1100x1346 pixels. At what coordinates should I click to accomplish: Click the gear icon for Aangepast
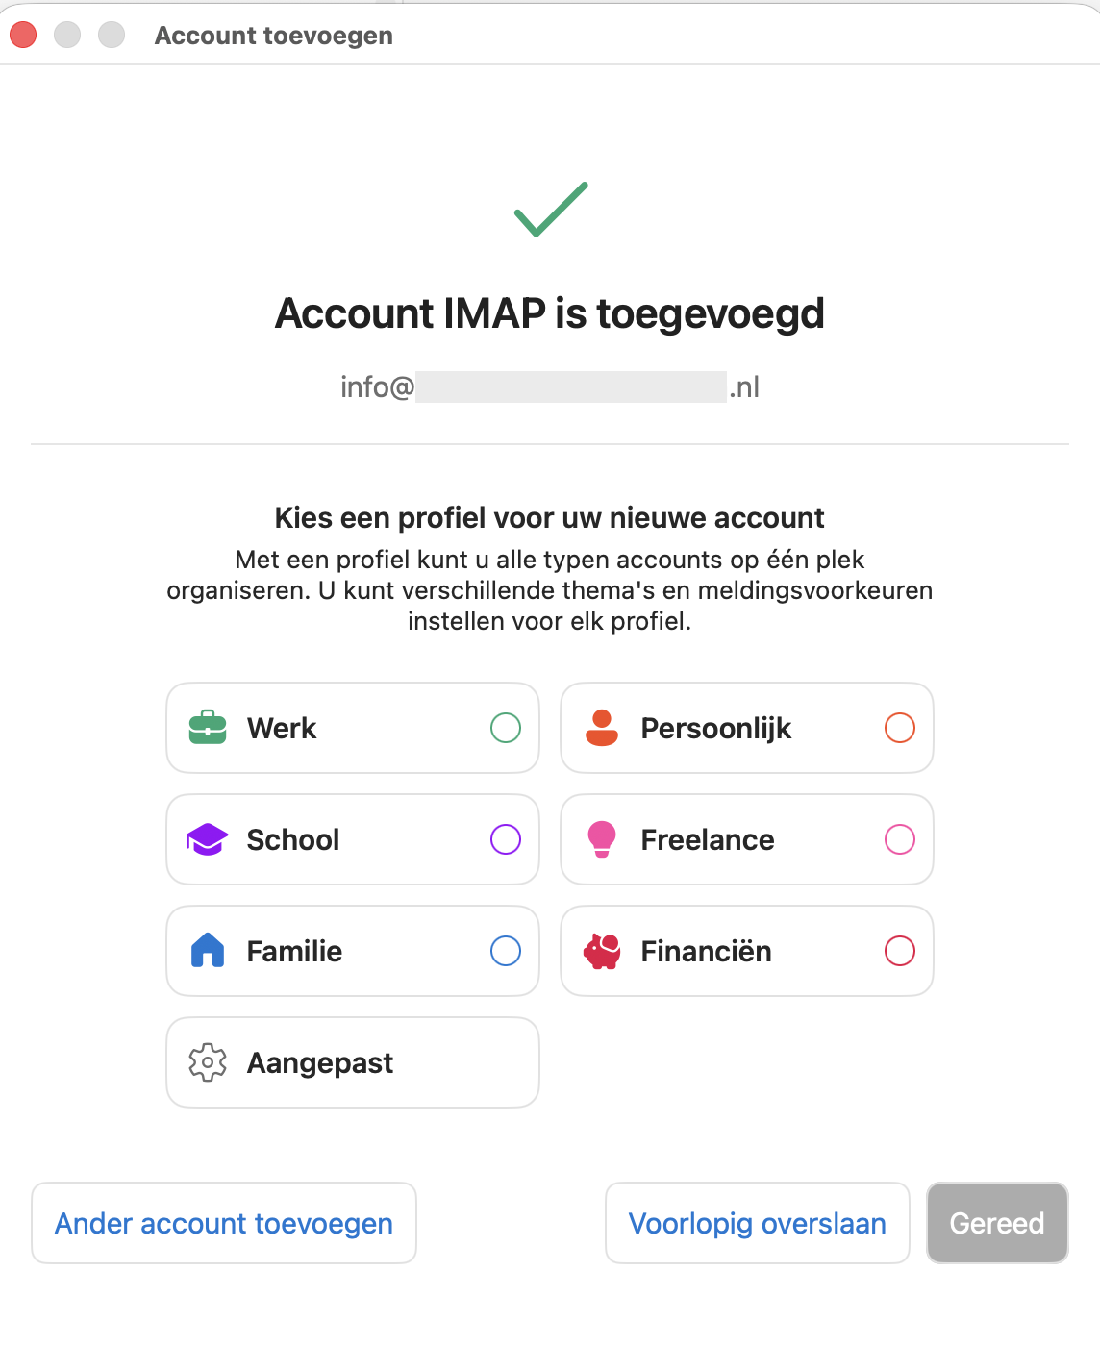208,1062
